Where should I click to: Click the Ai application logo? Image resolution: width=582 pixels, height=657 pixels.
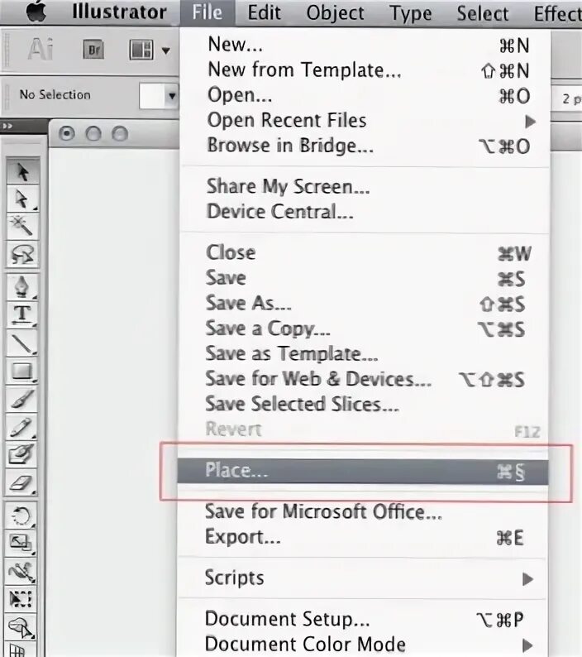[x=41, y=50]
